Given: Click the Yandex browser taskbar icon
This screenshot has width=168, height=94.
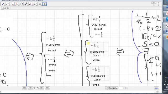Looking at the screenshot, I should point(167,14).
